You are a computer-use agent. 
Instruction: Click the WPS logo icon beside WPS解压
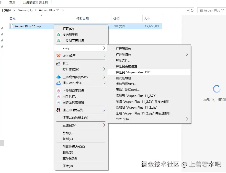pos(58,56)
